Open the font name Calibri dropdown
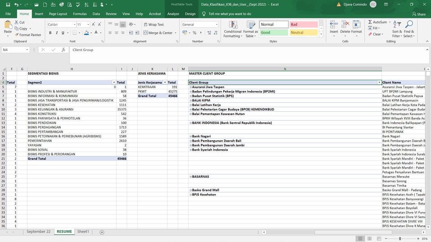Screen dimensions: 431x242 tap(75, 24)
